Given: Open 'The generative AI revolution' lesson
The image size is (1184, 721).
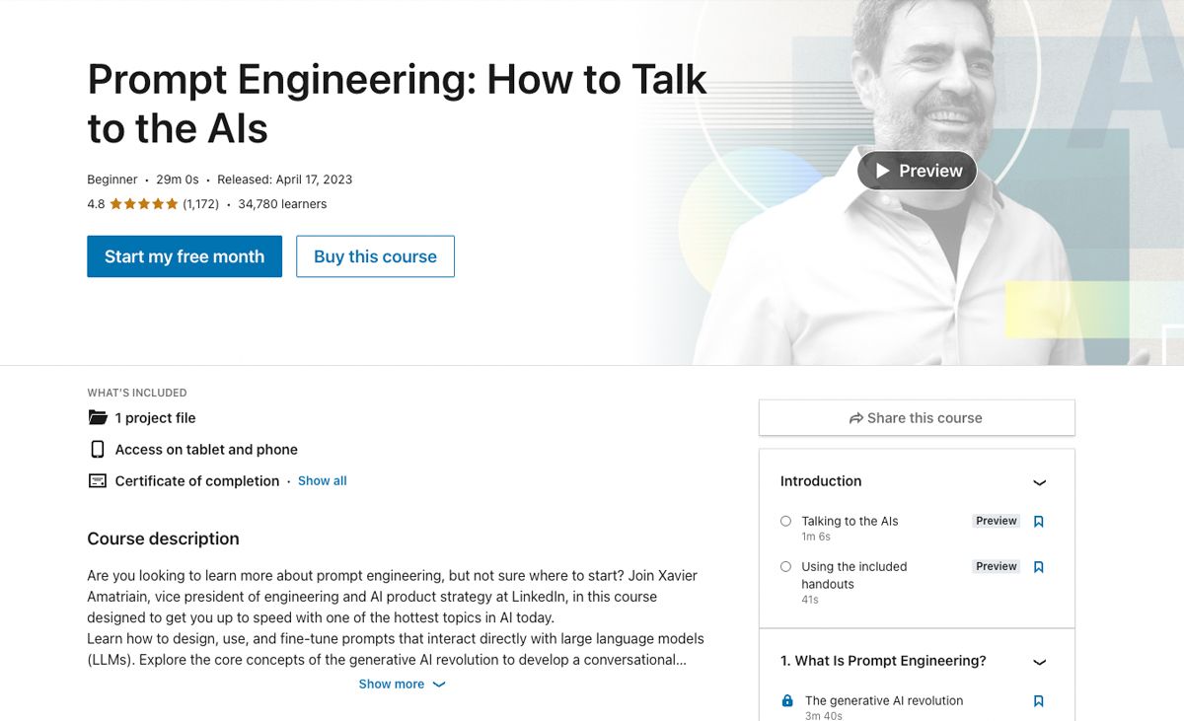Looking at the screenshot, I should 883,701.
